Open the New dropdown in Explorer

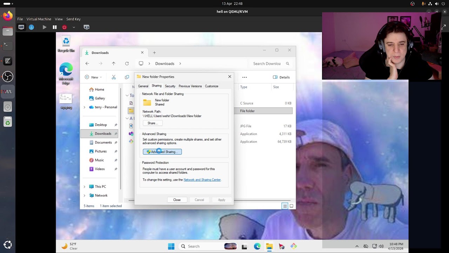(93, 77)
